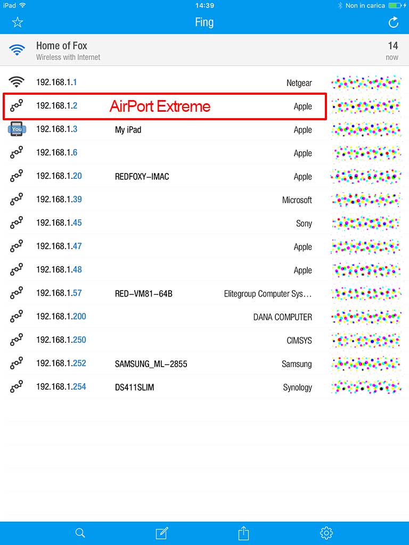Open the search magnifier in bottom bar

coord(80,533)
